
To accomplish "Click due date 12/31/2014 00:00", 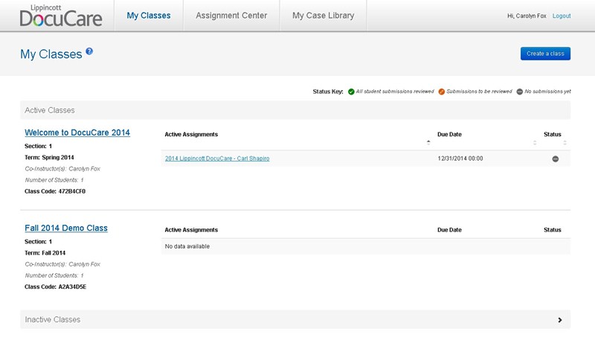I will click(460, 159).
